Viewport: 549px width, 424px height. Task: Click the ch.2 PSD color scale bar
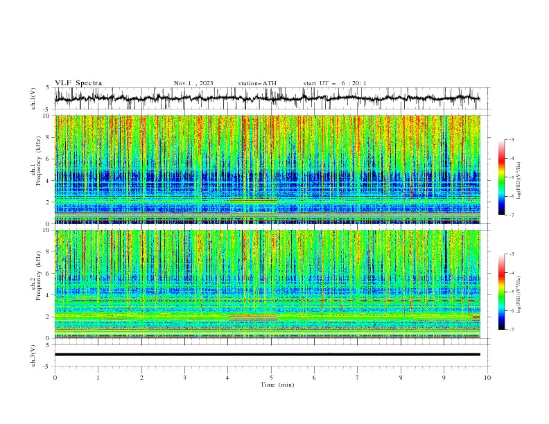[501, 292]
